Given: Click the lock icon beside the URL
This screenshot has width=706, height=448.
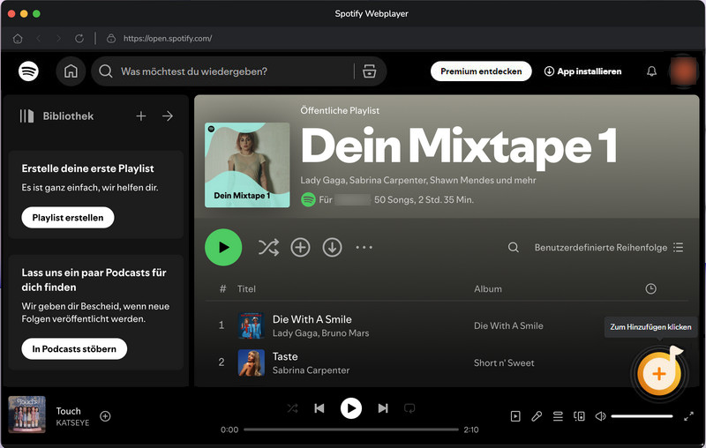Looking at the screenshot, I should [x=111, y=39].
